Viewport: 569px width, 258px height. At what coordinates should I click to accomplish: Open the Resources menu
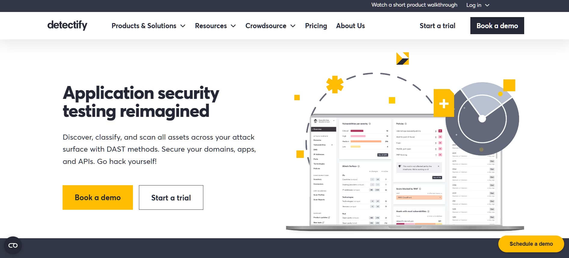click(x=211, y=26)
